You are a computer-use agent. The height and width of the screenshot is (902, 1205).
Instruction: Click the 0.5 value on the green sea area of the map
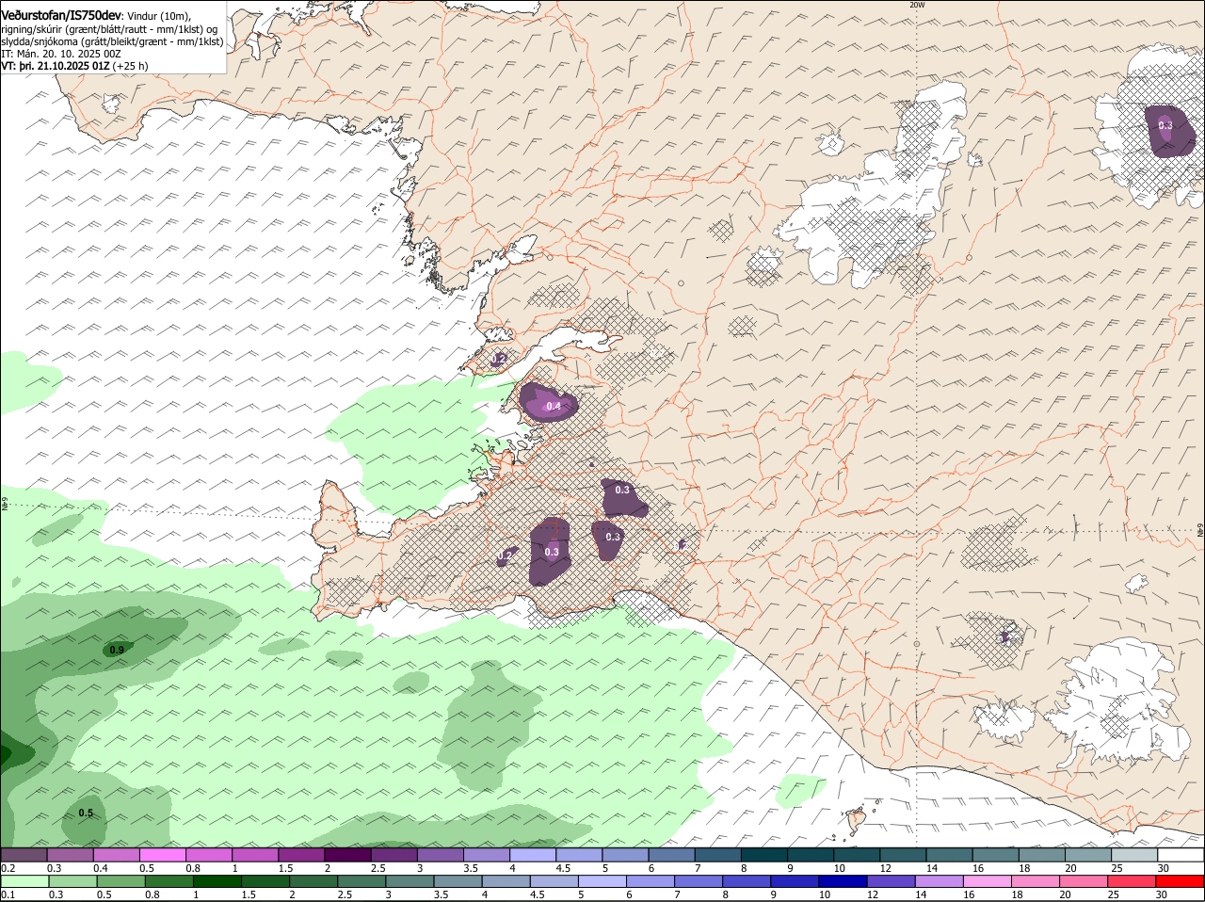click(86, 813)
